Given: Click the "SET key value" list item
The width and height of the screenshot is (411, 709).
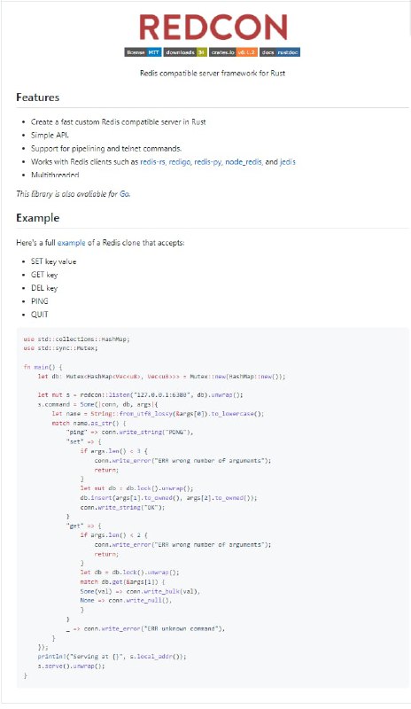Looking at the screenshot, I should pos(53,261).
